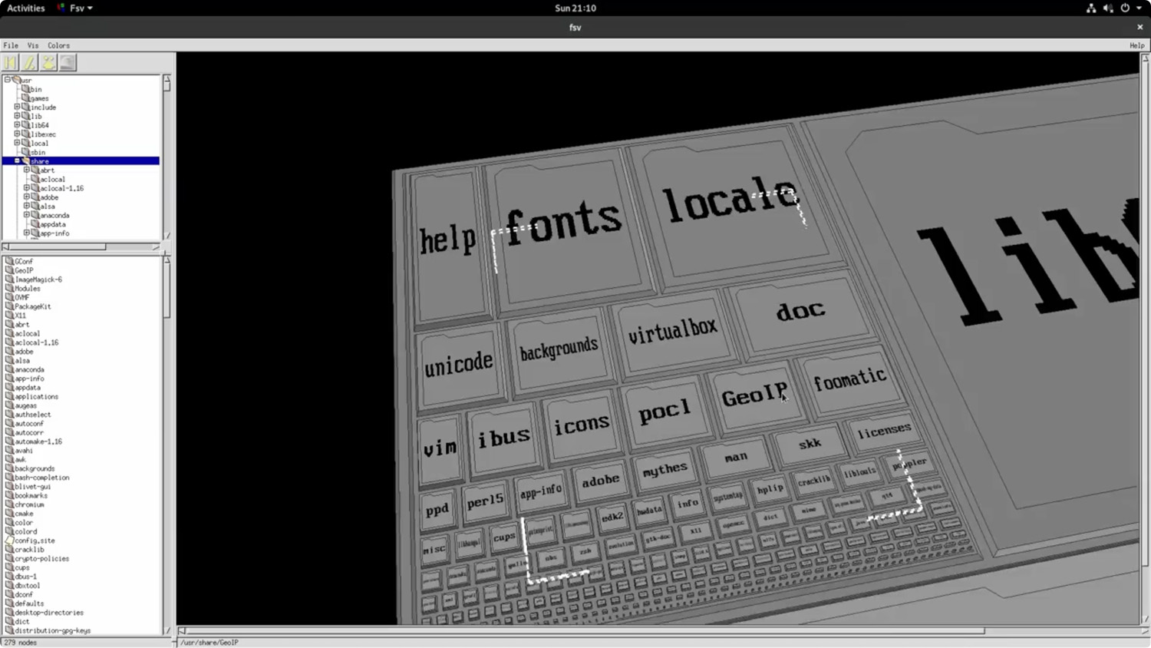Click the X11 folder icon in file list
This screenshot has width=1151, height=648.
(10, 316)
